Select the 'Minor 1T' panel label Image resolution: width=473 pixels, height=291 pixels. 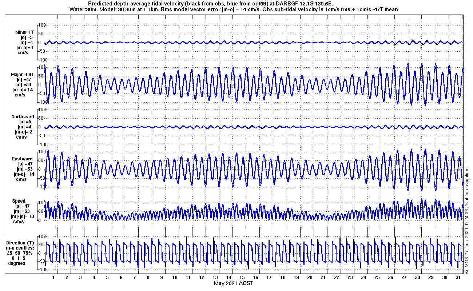(x=25, y=32)
